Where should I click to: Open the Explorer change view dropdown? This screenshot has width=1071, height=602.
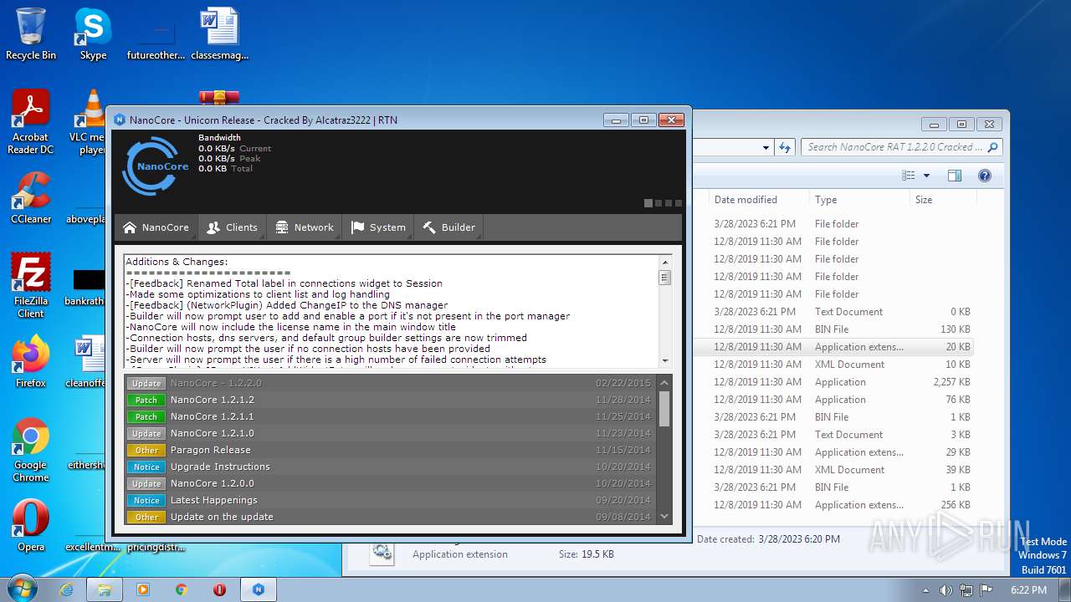click(x=926, y=176)
